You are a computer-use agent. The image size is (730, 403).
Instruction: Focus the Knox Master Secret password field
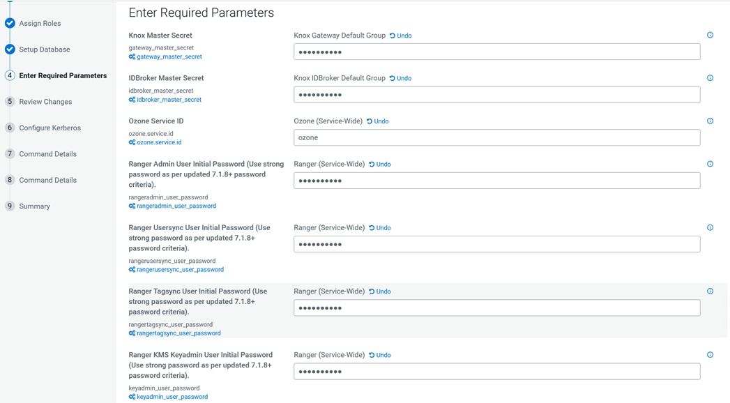tap(496, 52)
